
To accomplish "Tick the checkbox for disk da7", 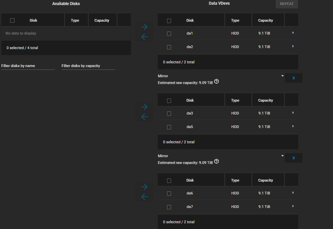I will pyautogui.click(x=169, y=207).
